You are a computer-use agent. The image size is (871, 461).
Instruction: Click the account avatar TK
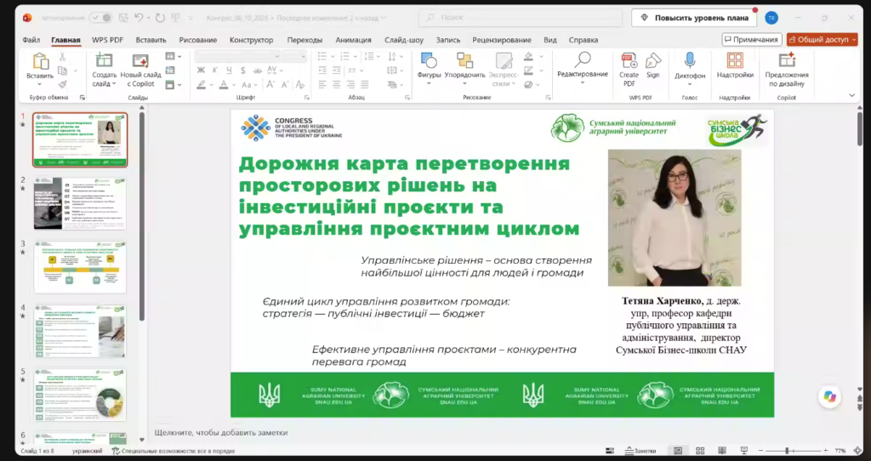tap(771, 18)
